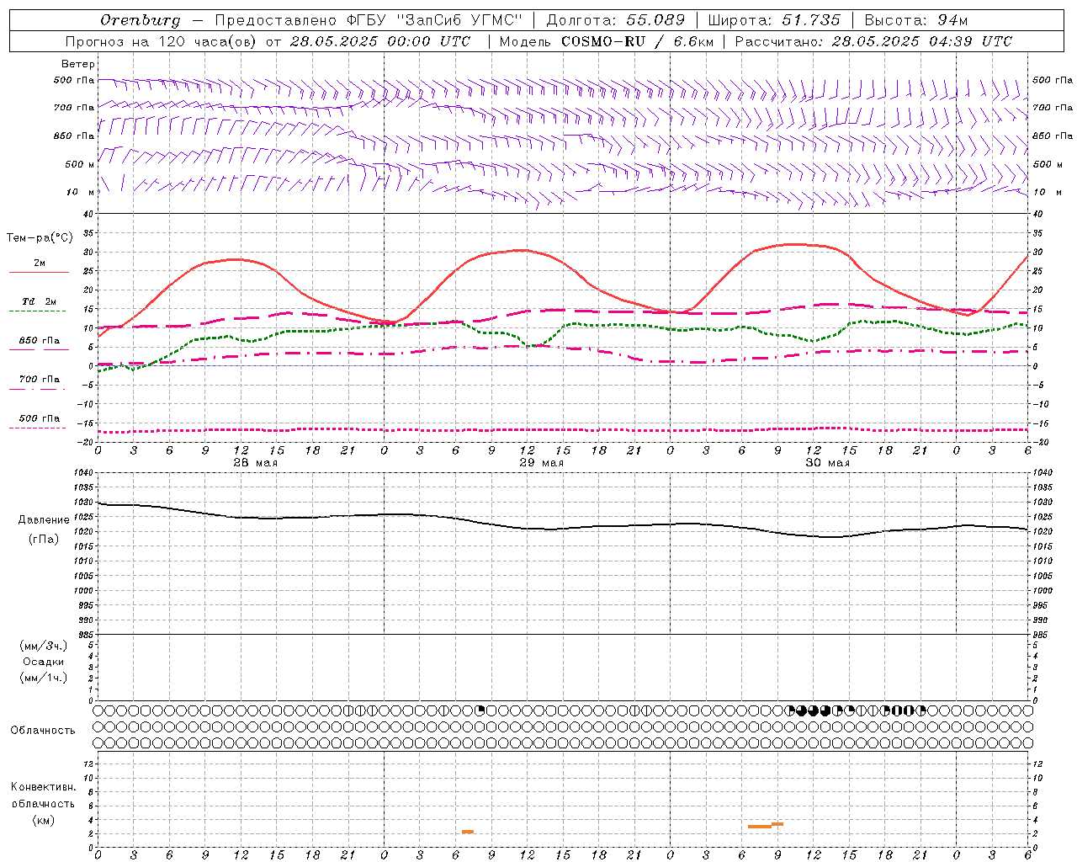The width and height of the screenshot is (1077, 862).
Task: Click the (мм/3ч.) precipitation unit label
Action: (44, 646)
